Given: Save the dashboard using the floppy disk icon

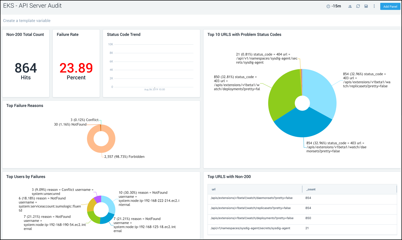Looking at the screenshot, I should coord(366,6).
